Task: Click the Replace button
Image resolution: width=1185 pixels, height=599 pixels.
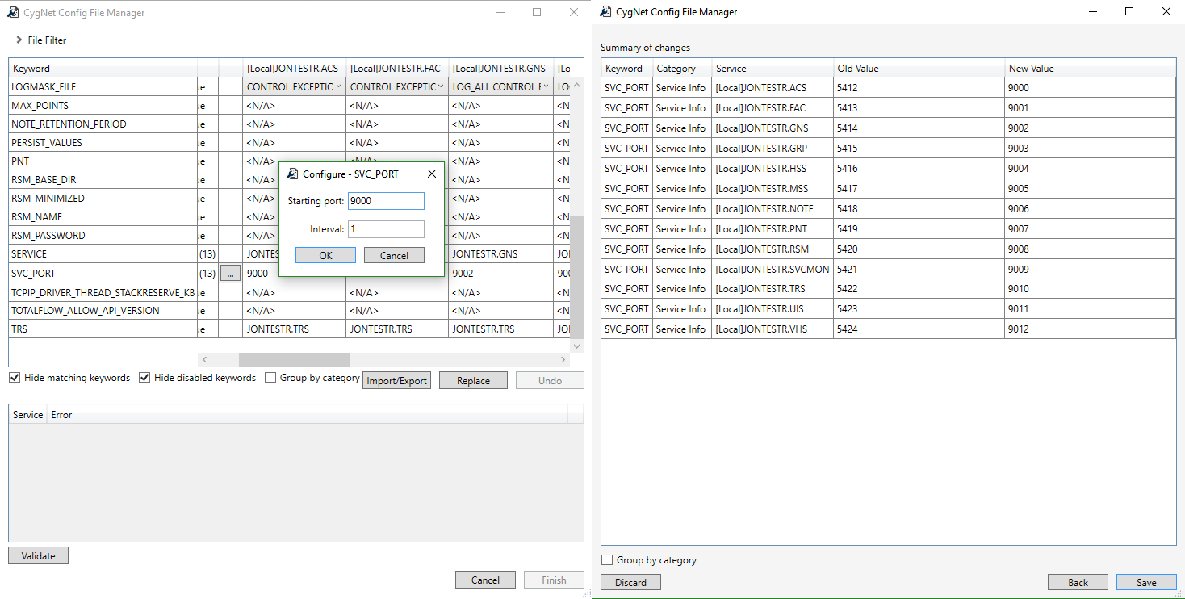Action: point(473,380)
